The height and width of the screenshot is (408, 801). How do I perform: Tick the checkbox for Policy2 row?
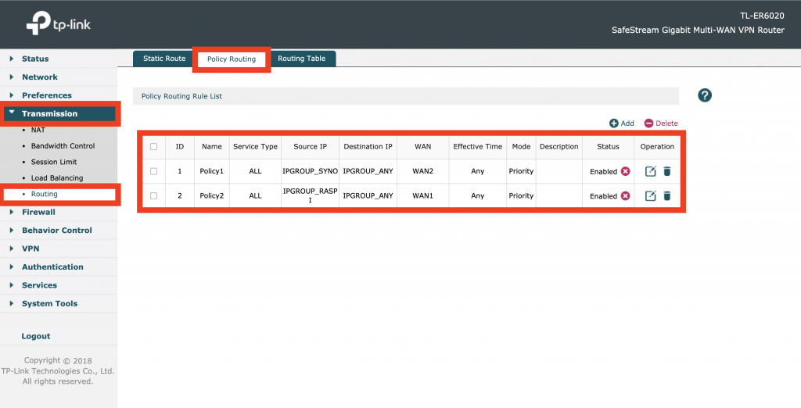click(x=153, y=195)
